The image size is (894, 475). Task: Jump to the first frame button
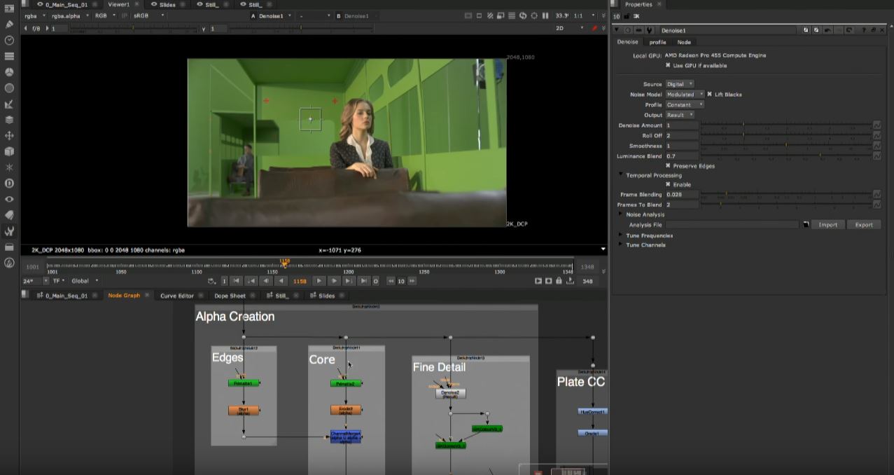click(x=236, y=281)
